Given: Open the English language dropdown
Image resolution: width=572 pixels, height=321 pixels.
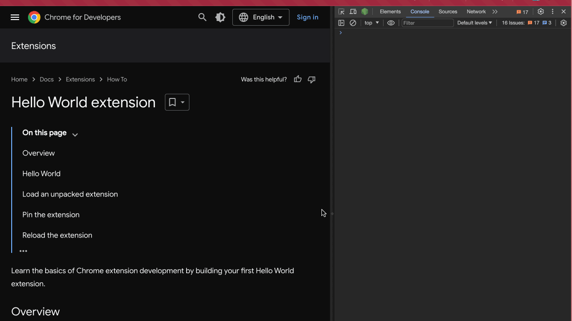Looking at the screenshot, I should coord(261,17).
